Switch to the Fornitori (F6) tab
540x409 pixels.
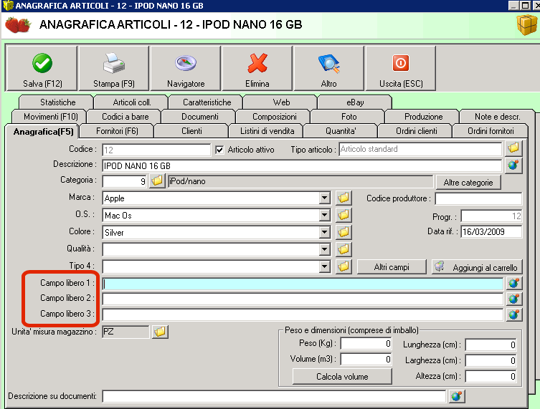pyautogui.click(x=117, y=131)
